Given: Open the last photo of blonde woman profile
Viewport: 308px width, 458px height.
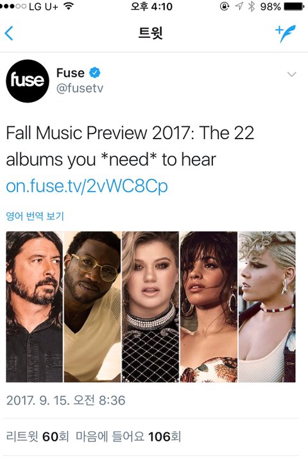Looking at the screenshot, I should 267,307.
